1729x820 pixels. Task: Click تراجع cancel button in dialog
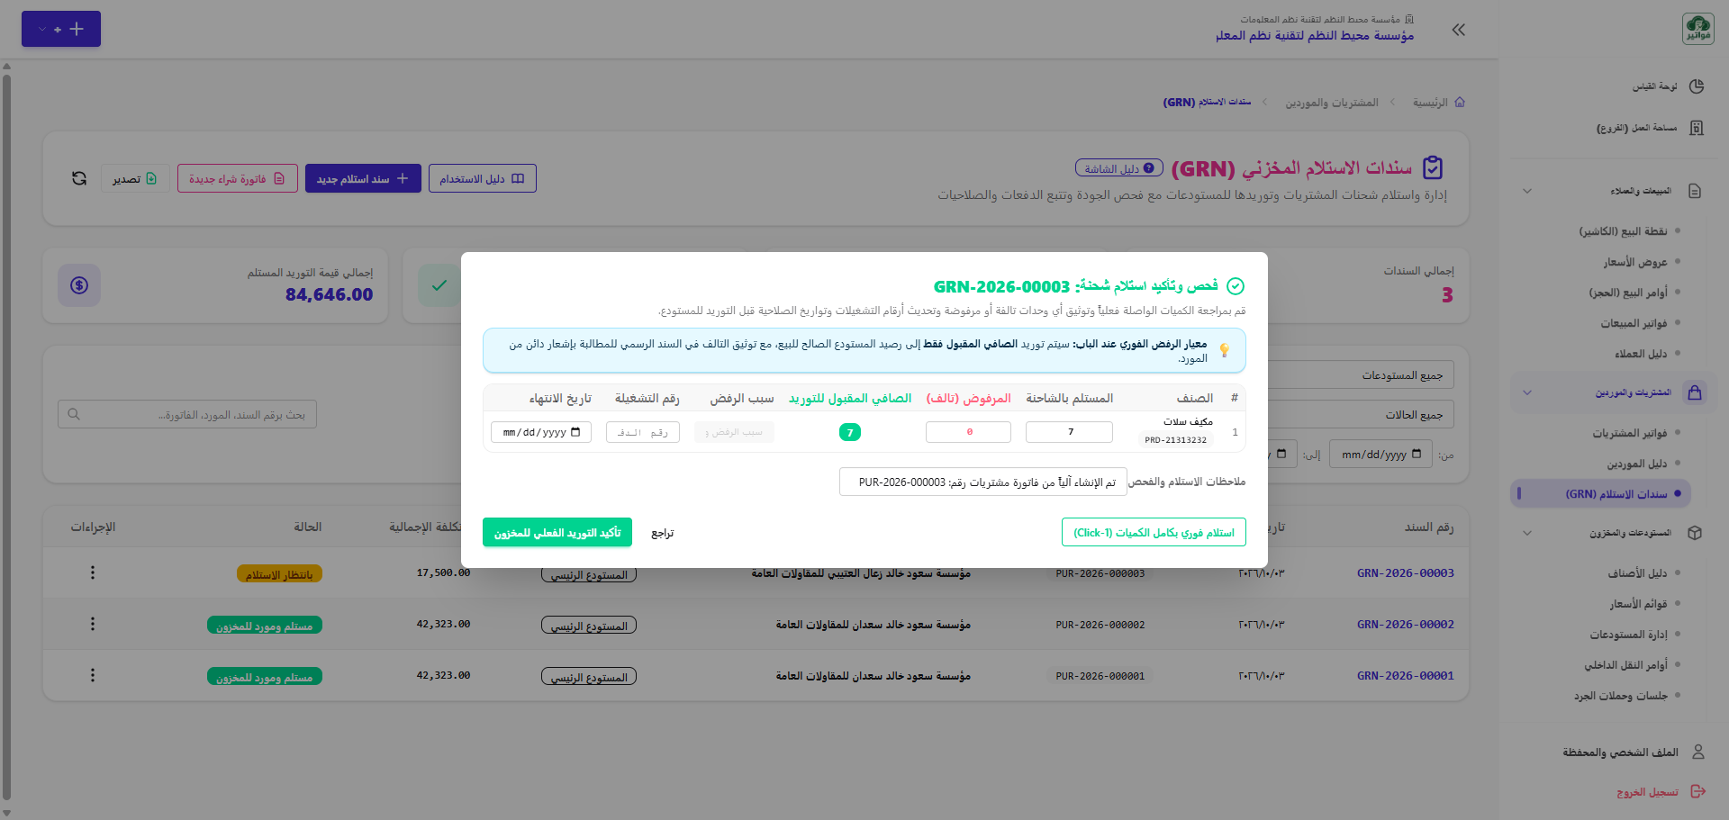click(x=663, y=533)
